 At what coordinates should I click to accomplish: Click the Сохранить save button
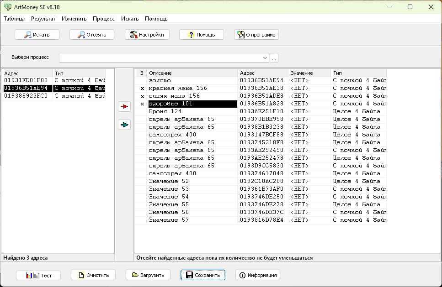(203, 275)
